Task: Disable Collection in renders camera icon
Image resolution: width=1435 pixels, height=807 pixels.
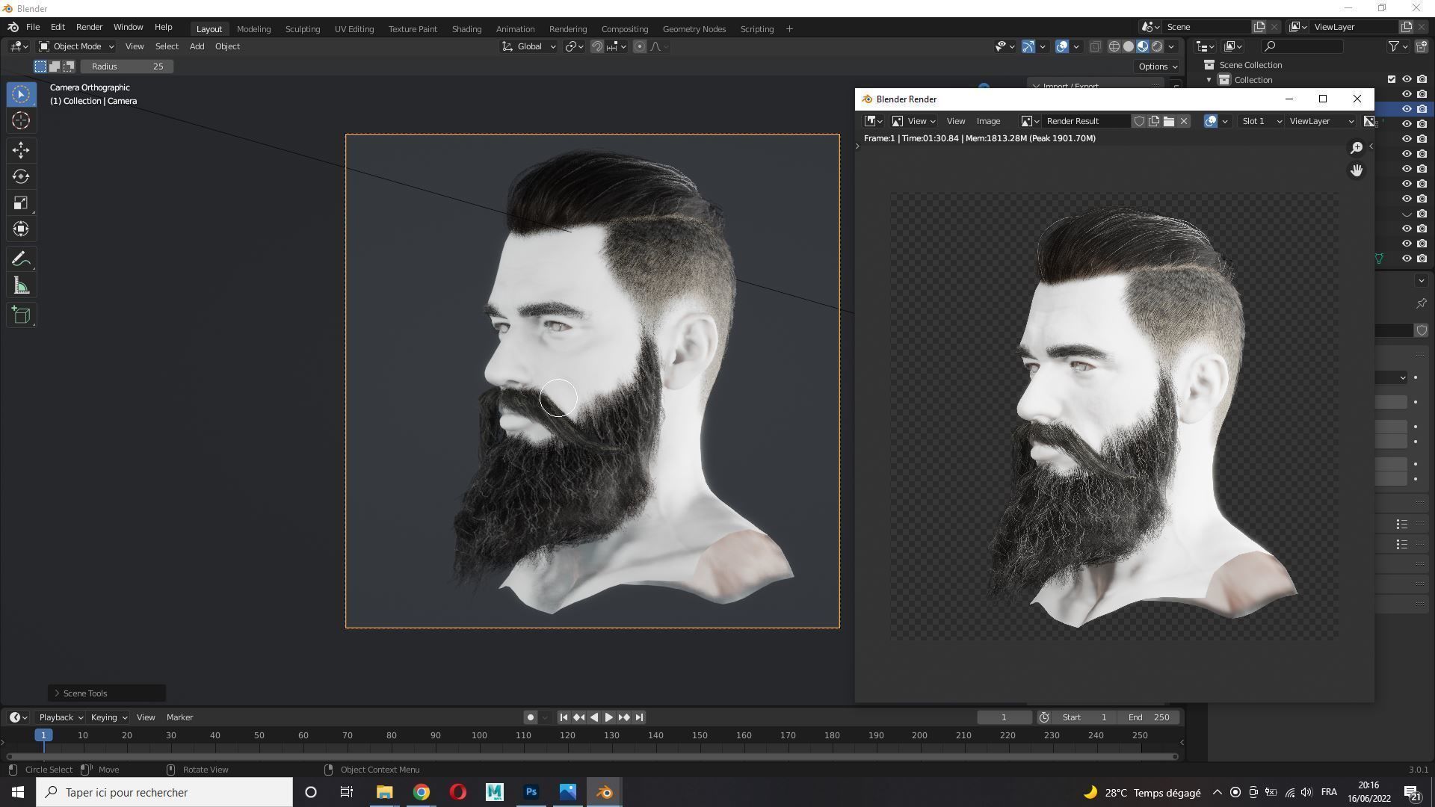Action: [1422, 79]
